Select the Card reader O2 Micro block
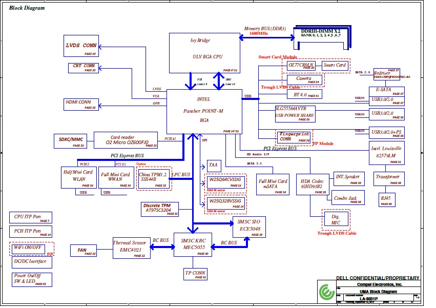The image size is (436, 308). point(126,140)
